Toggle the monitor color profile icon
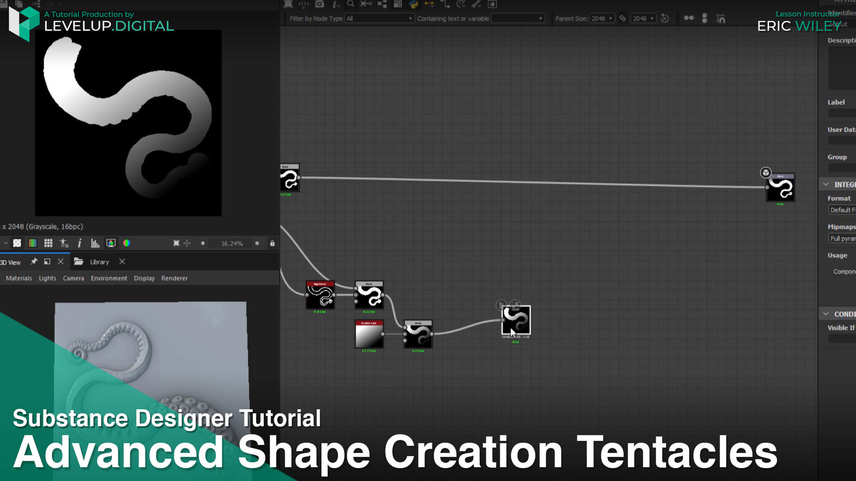 111,243
